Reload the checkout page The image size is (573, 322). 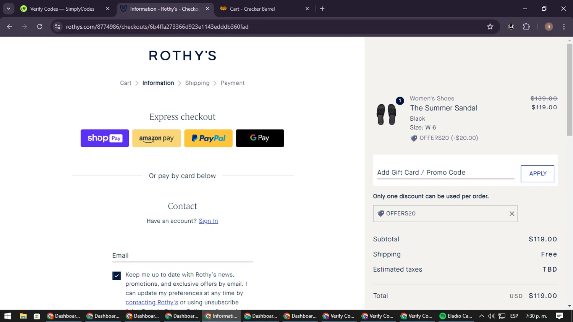pyautogui.click(x=40, y=27)
